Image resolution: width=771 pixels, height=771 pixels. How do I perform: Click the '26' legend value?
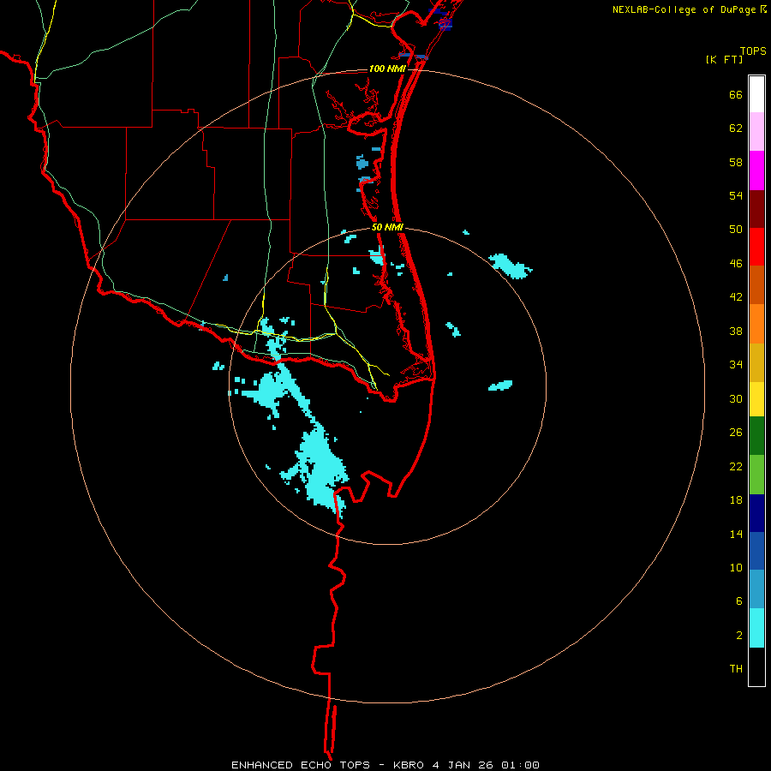pos(736,433)
